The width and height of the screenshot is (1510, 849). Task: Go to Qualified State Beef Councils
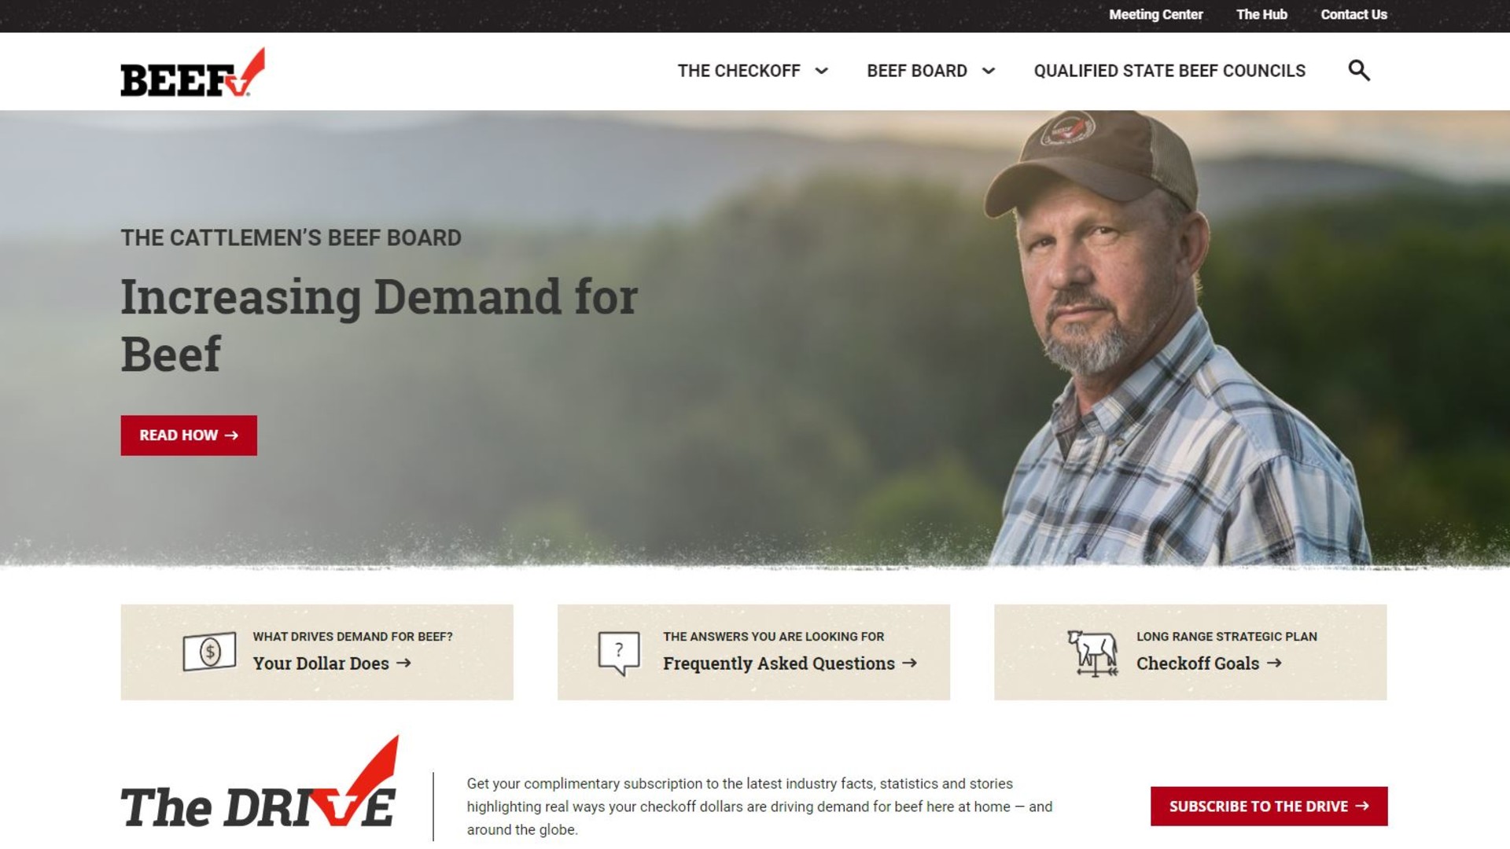pyautogui.click(x=1169, y=71)
